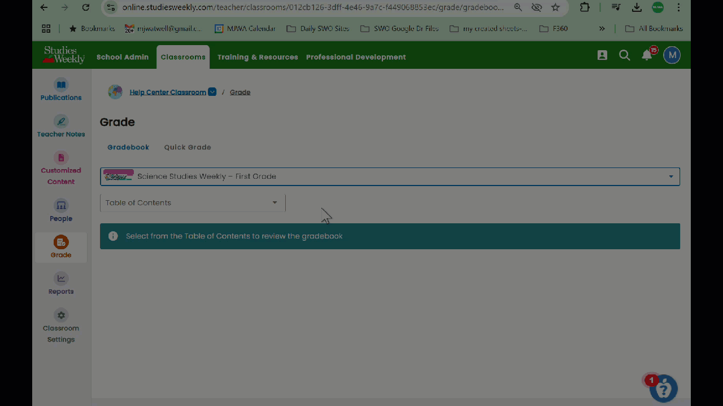Open the media controls icon in Chrome toolbar
This screenshot has height=406, width=723.
[616, 7]
